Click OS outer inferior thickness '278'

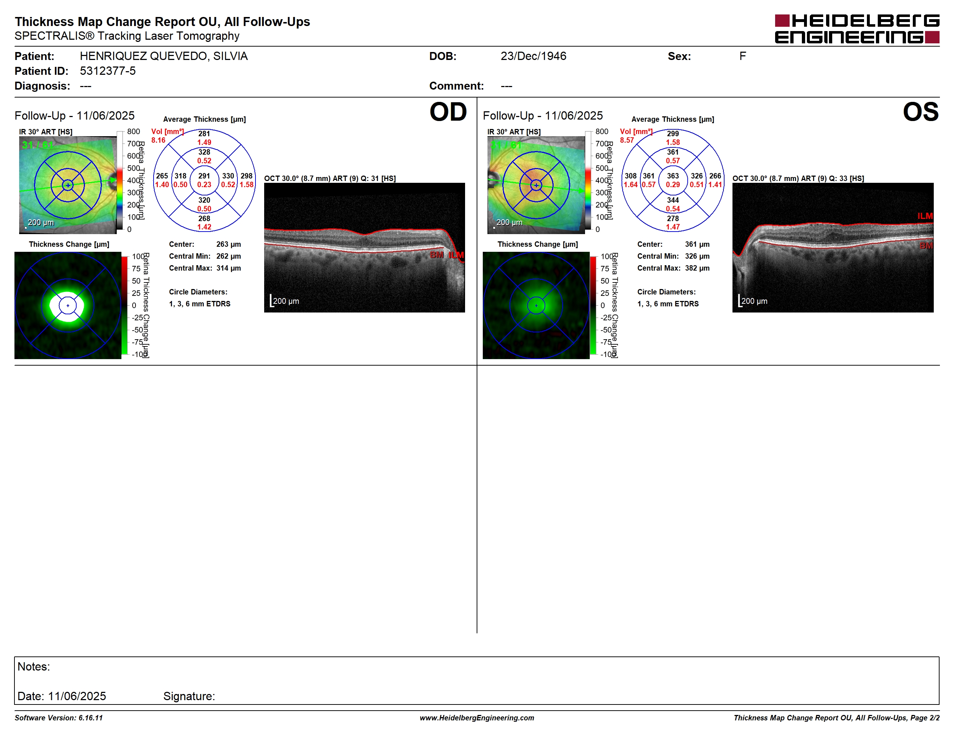tap(673, 218)
